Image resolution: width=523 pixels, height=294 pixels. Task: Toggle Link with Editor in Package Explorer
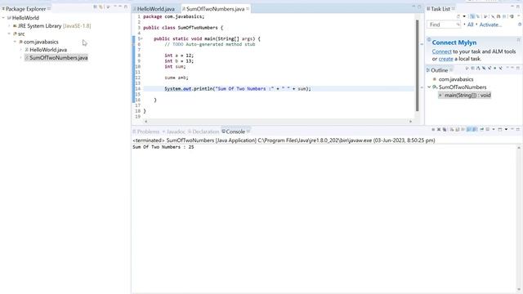coord(101,7)
